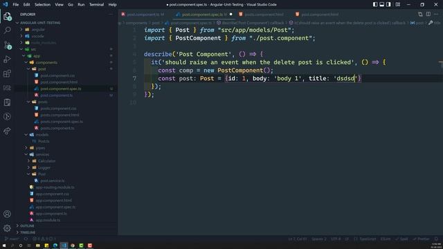Viewport: 443px width, 249px height.
Task: Open the Edit menu
Action: 26,5
